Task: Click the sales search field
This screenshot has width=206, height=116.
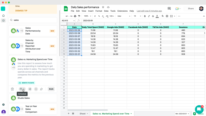Action: coord(33,20)
